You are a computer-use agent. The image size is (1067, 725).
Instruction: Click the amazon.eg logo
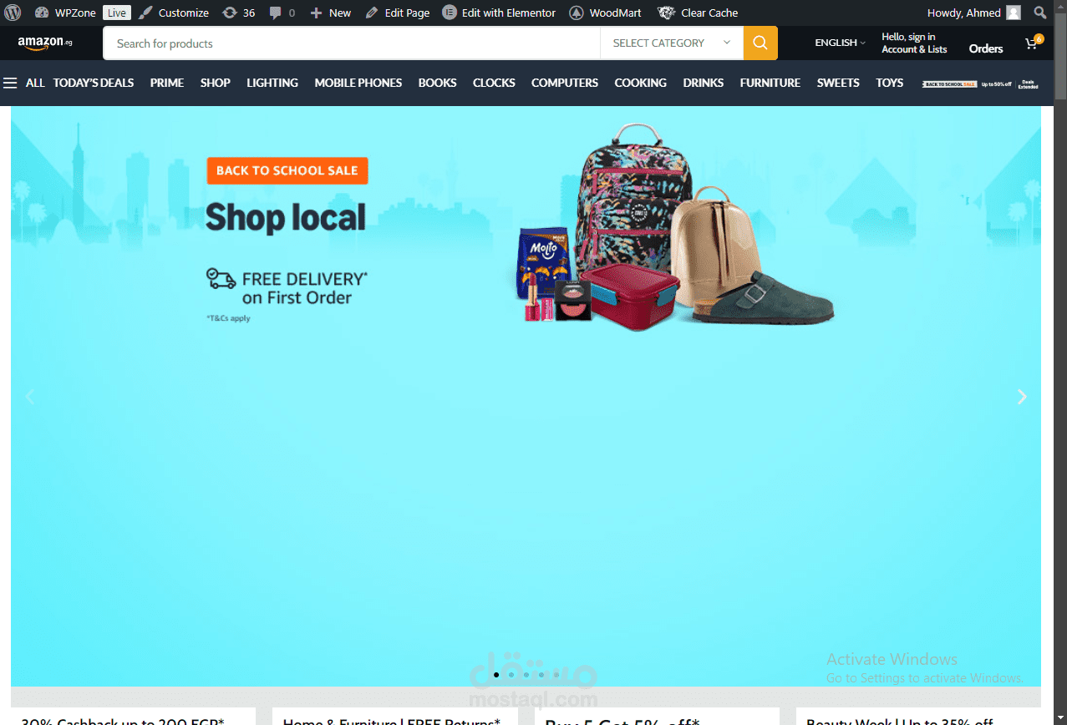tap(45, 43)
